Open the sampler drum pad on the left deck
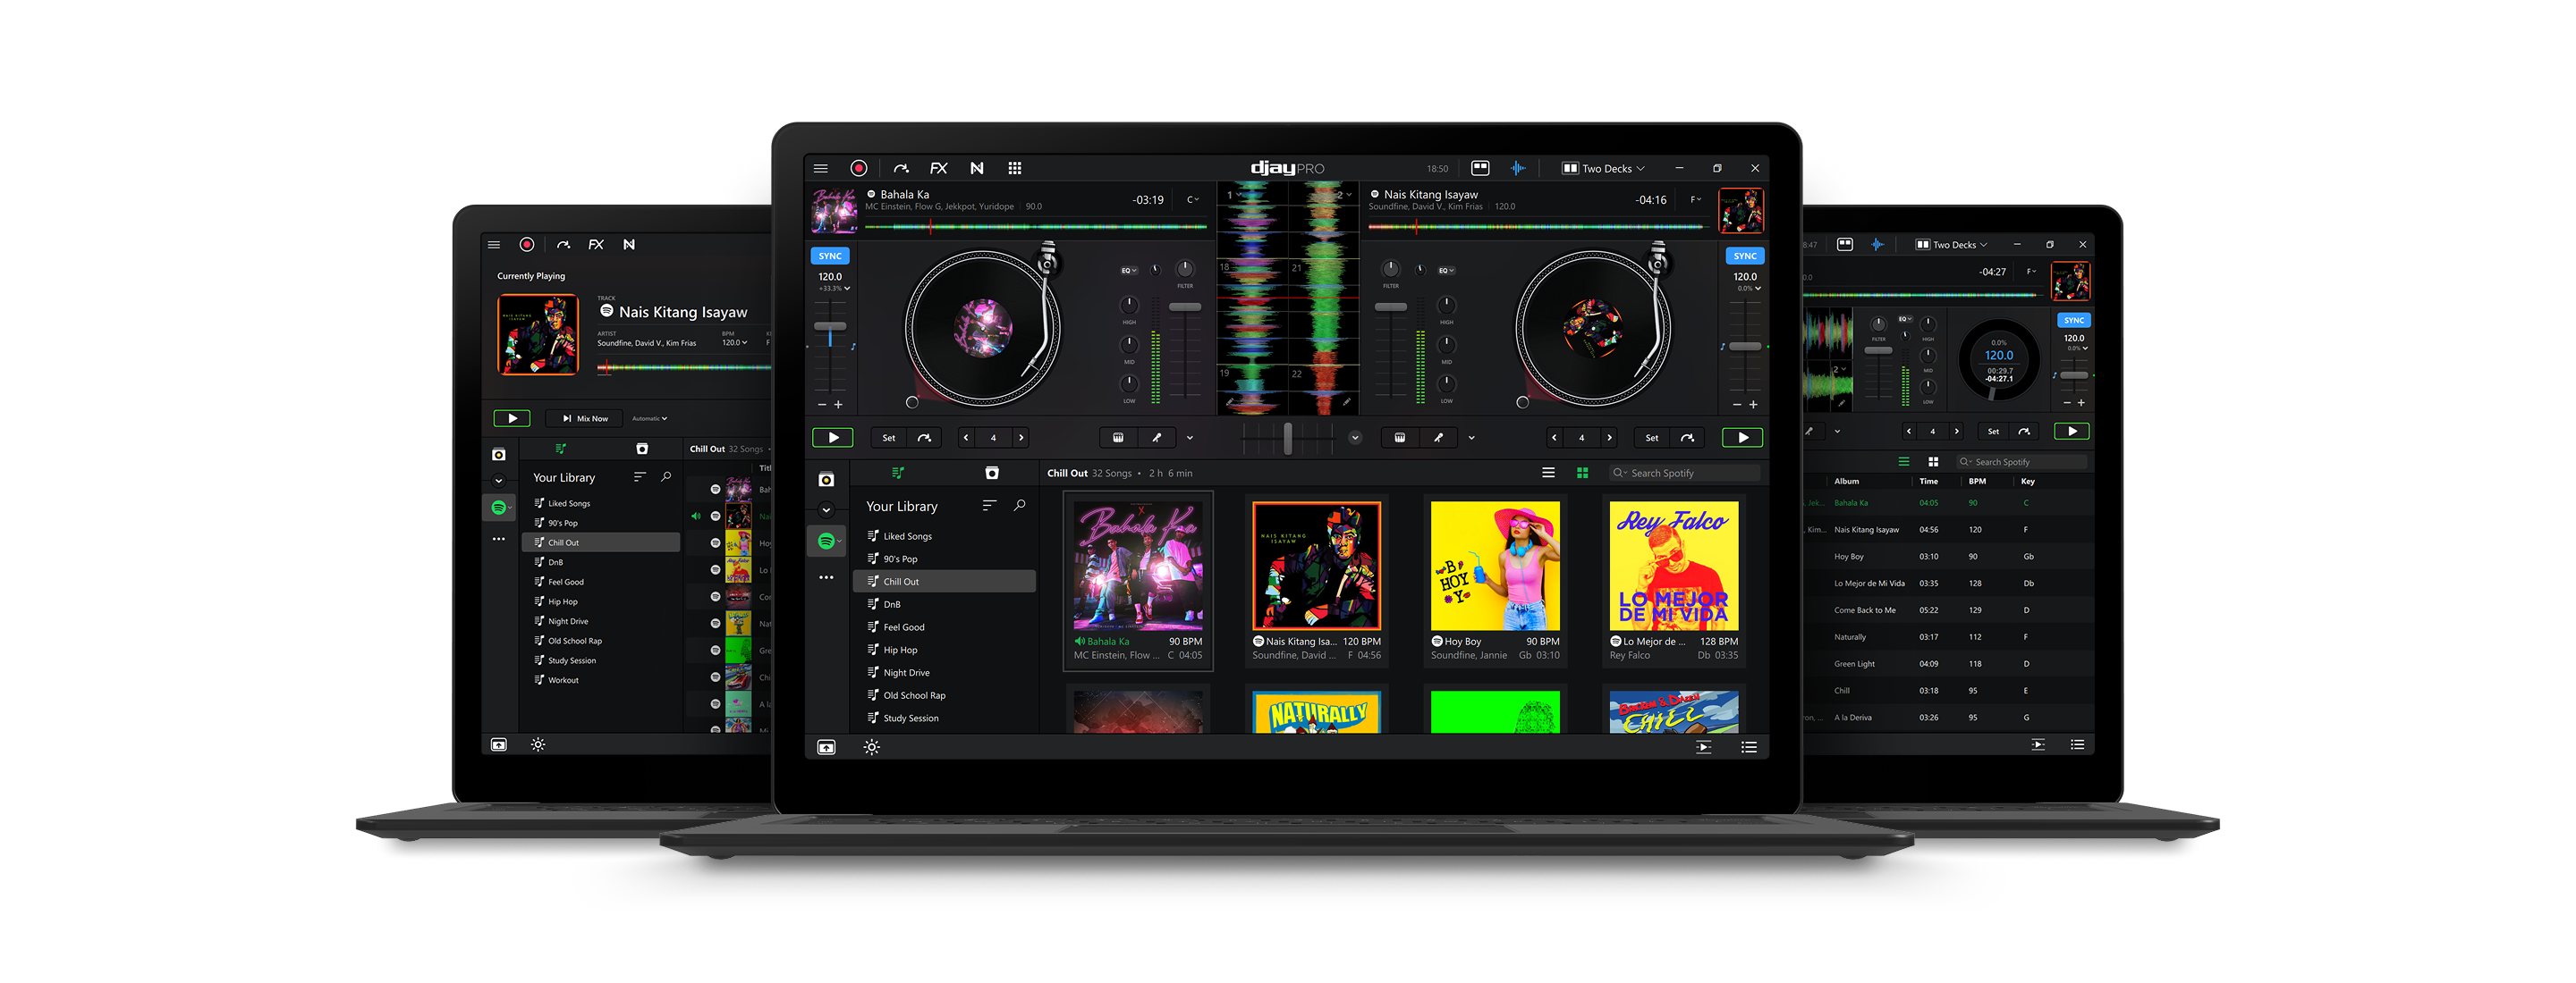This screenshot has height=983, width=2576. (1117, 437)
